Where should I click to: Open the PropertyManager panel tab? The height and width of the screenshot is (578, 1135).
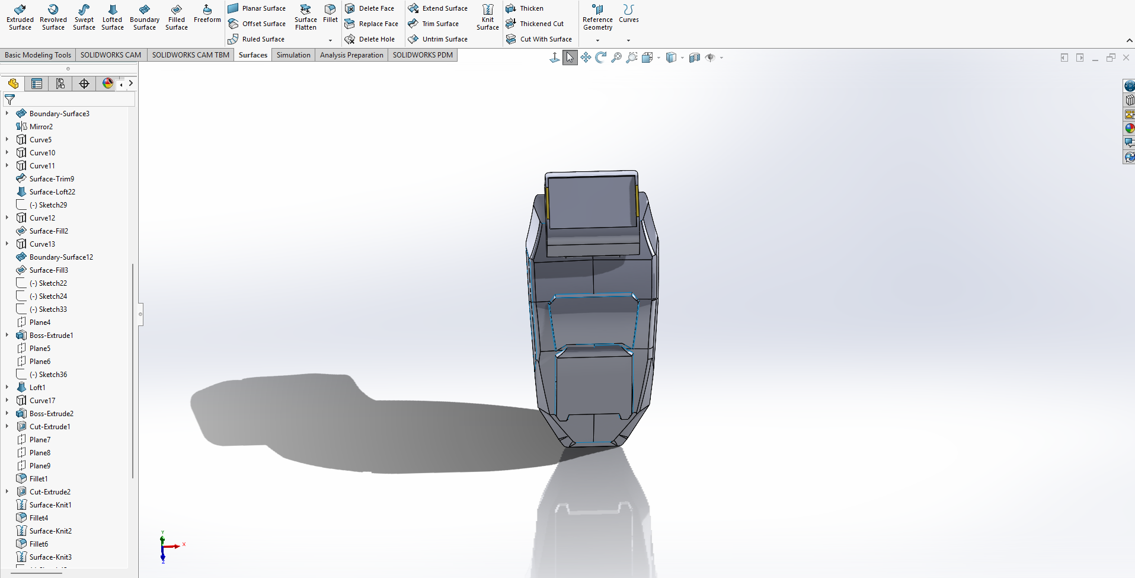coord(37,84)
